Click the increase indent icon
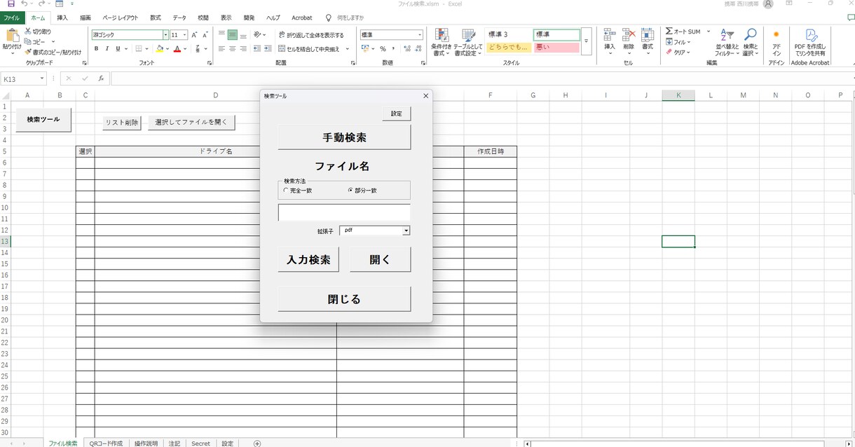The image size is (855, 447). [268, 49]
